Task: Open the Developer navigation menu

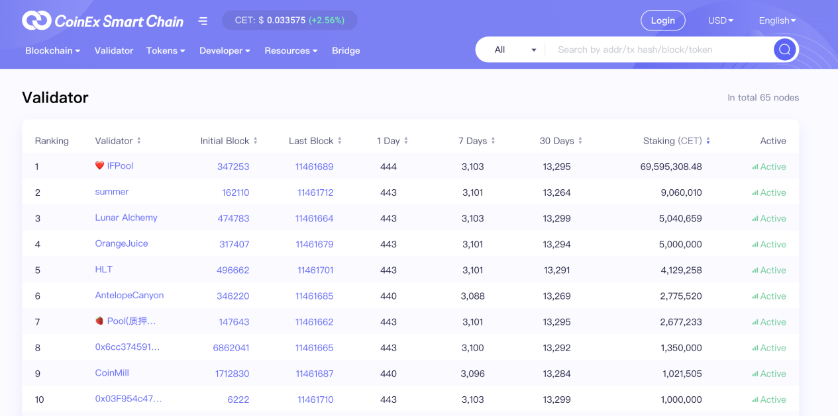Action: 224,50
